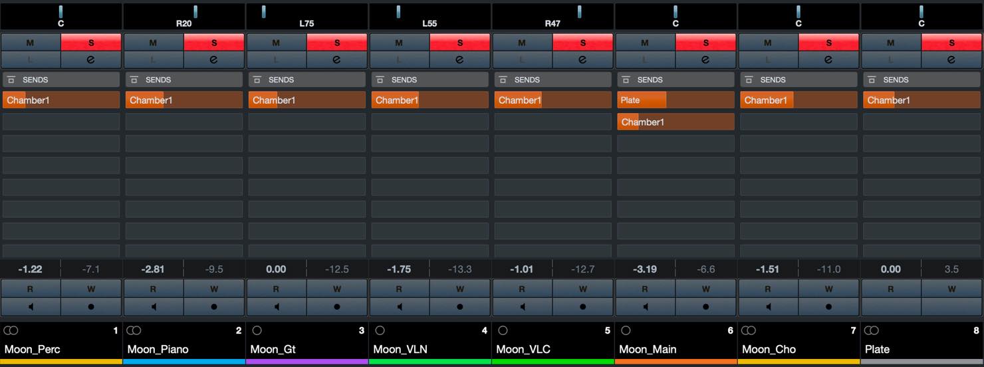Adjust the Plate send level on Moon_Main

[x=676, y=100]
